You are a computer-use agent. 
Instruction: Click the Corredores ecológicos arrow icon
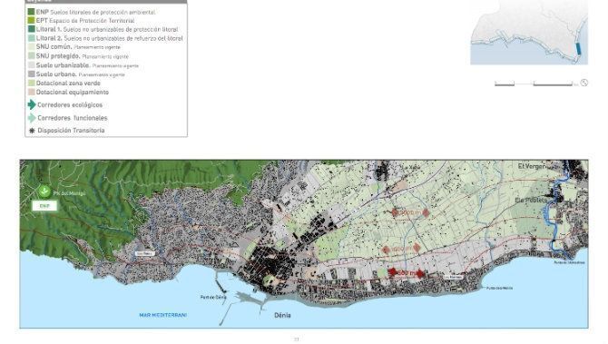32,104
